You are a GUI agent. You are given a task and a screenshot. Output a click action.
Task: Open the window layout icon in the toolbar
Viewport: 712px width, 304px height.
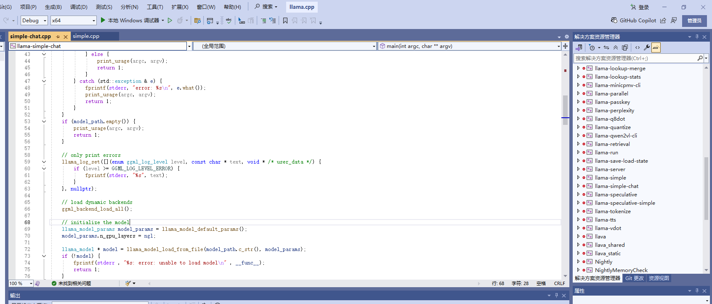click(210, 21)
